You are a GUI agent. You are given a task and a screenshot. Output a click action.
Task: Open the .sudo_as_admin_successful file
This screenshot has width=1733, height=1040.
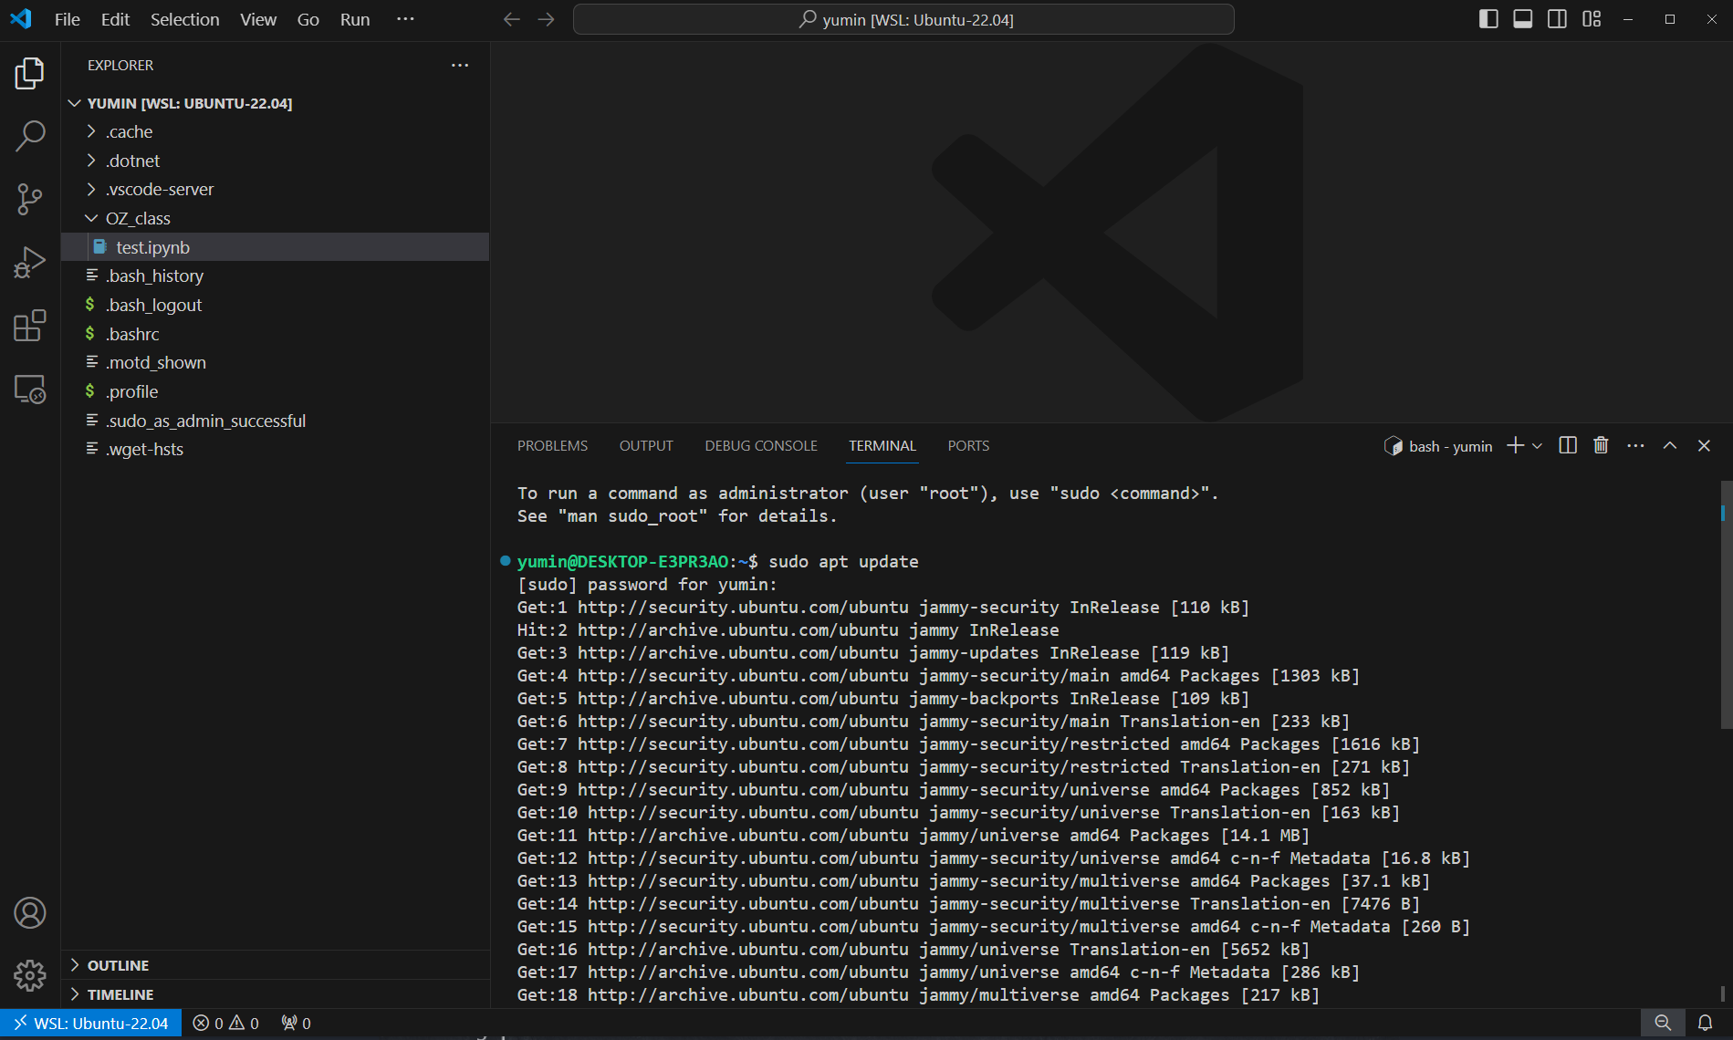(276, 421)
